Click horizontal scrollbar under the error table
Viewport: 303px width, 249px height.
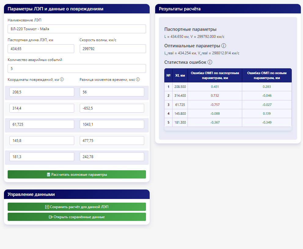point(228,129)
